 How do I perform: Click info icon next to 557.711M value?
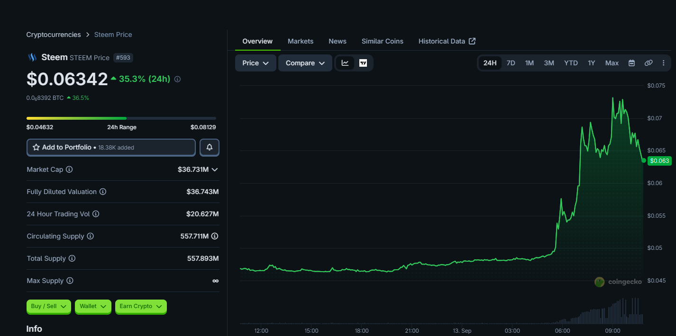click(x=215, y=236)
